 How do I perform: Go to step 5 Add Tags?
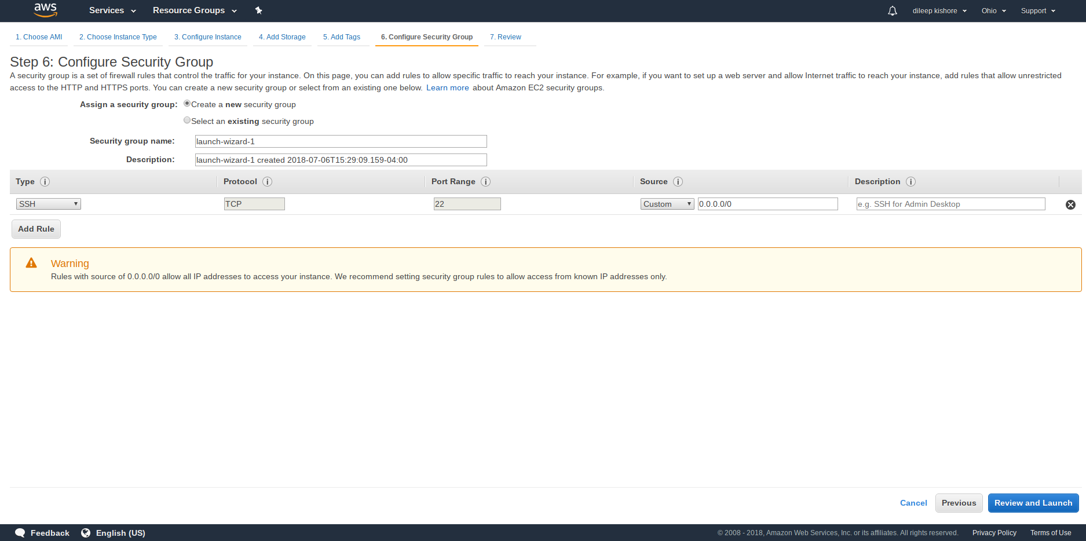click(342, 37)
